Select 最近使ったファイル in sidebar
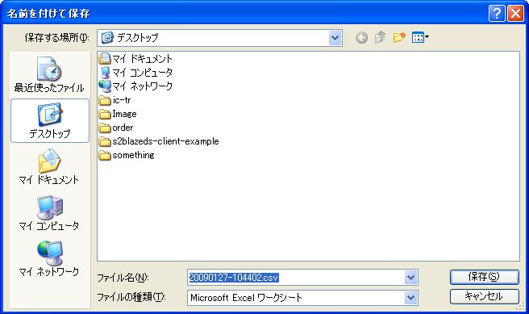The image size is (529, 314). (49, 74)
